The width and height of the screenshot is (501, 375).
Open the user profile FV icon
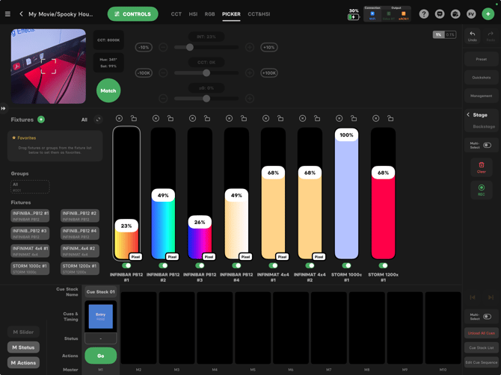(471, 14)
